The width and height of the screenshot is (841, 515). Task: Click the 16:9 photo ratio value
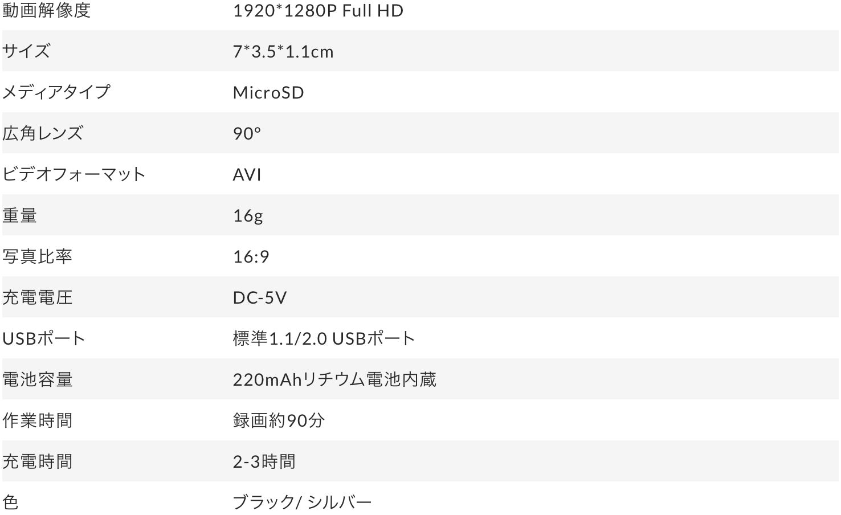click(251, 257)
